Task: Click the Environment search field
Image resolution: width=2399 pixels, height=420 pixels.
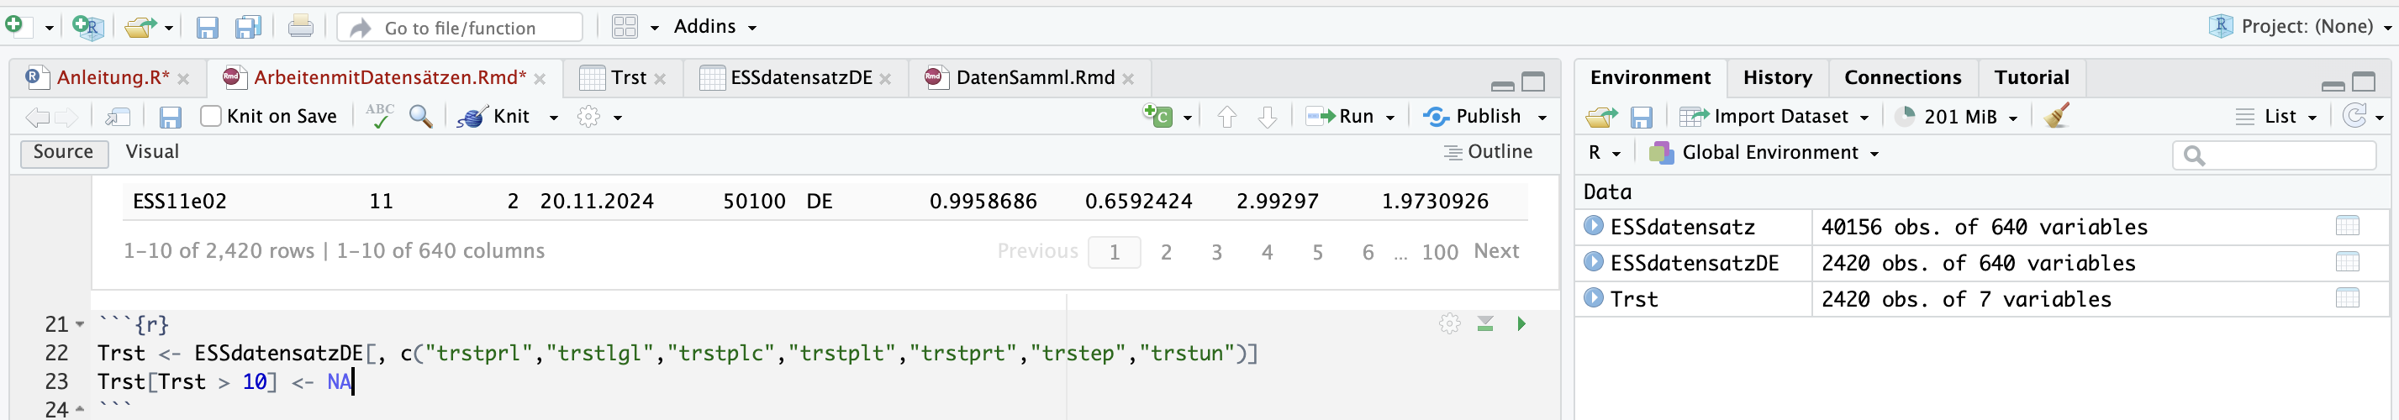Action: (2275, 155)
